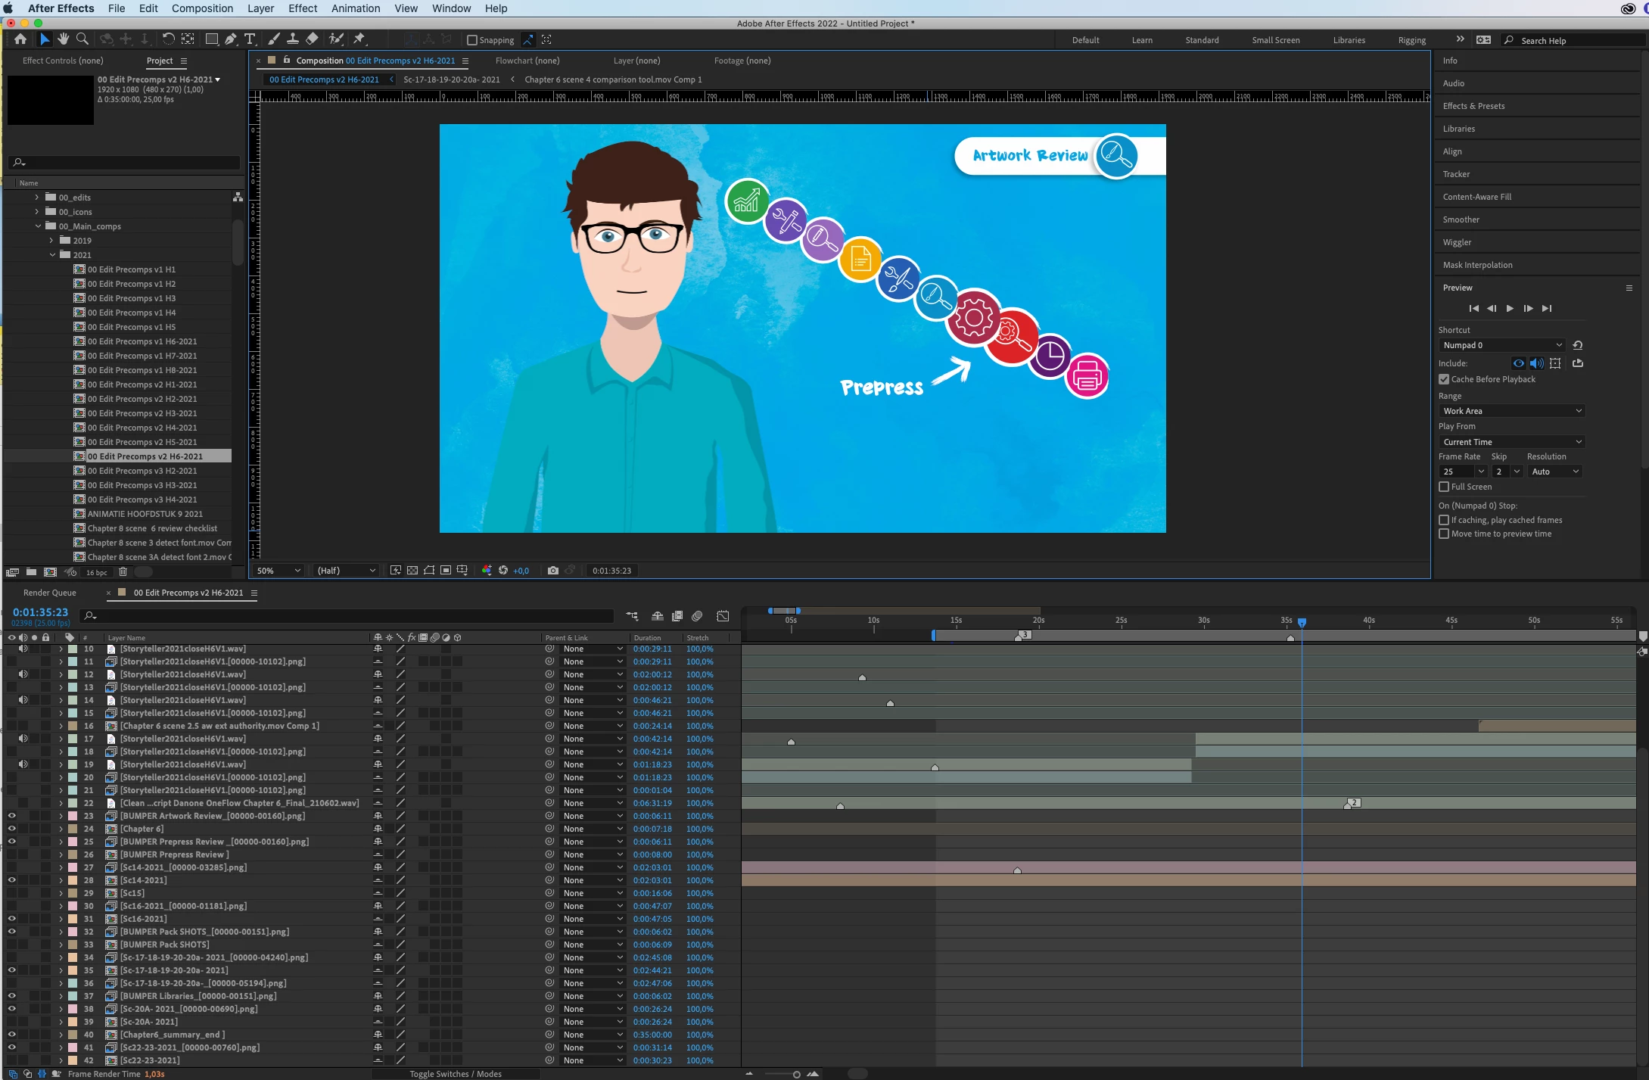
Task: Select the Puppet Pin tool
Action: pos(359,39)
